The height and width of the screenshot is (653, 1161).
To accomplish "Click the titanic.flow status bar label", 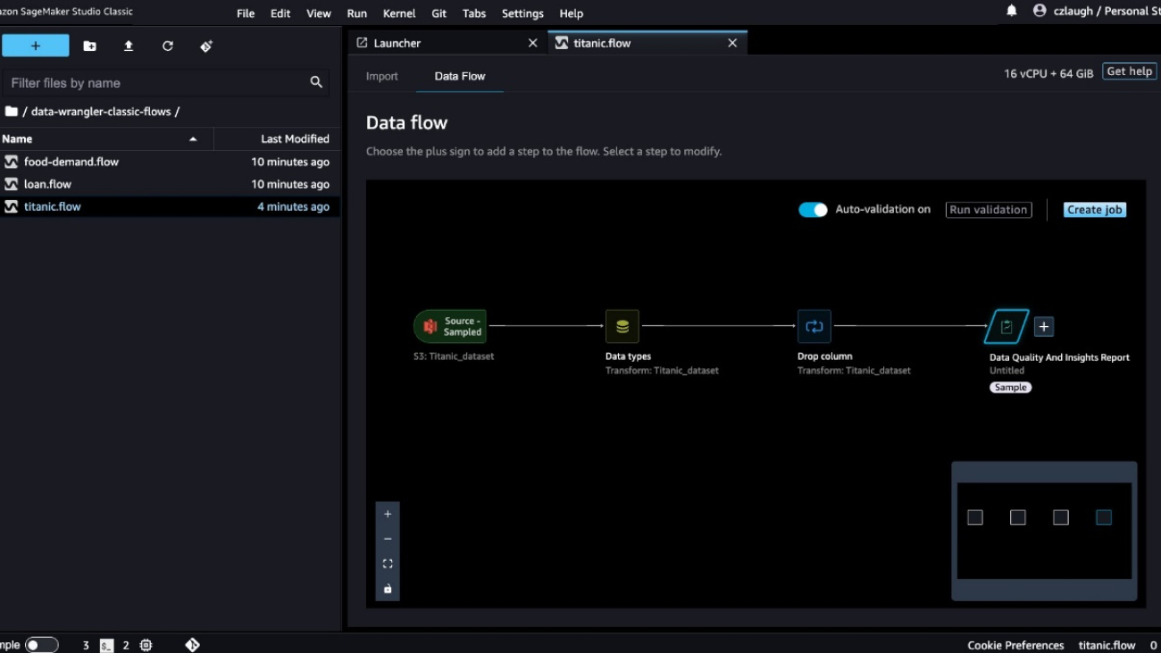I will click(1107, 645).
